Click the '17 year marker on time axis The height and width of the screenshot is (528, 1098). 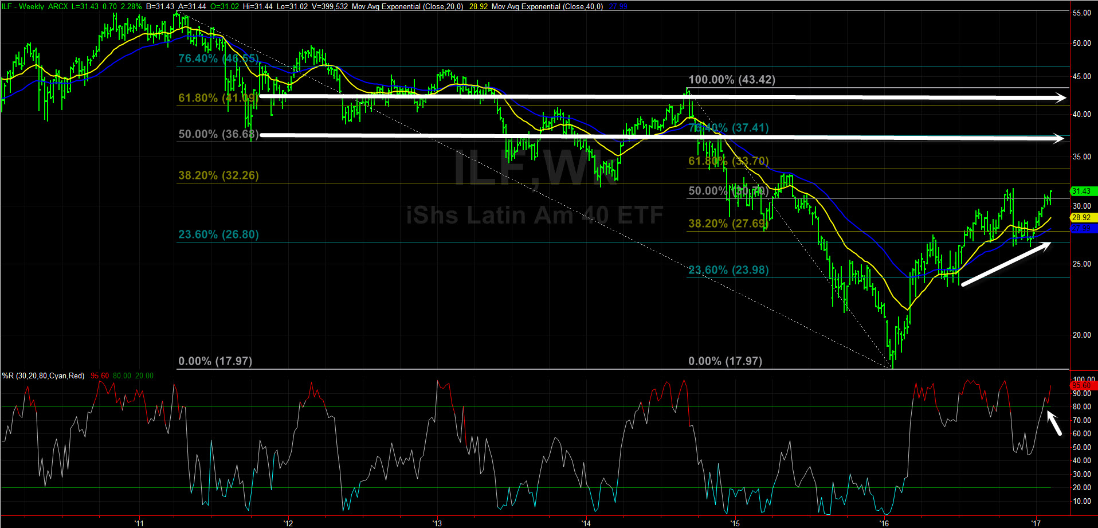click(x=1036, y=523)
